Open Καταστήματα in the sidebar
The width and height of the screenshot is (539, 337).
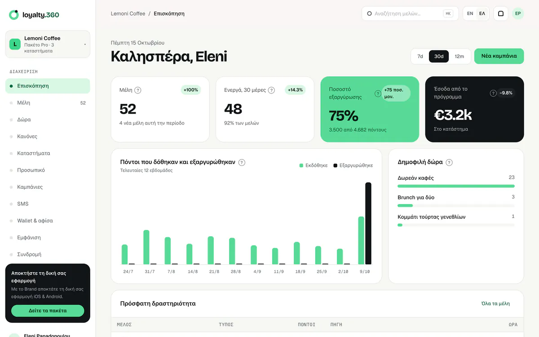pyautogui.click(x=48, y=153)
